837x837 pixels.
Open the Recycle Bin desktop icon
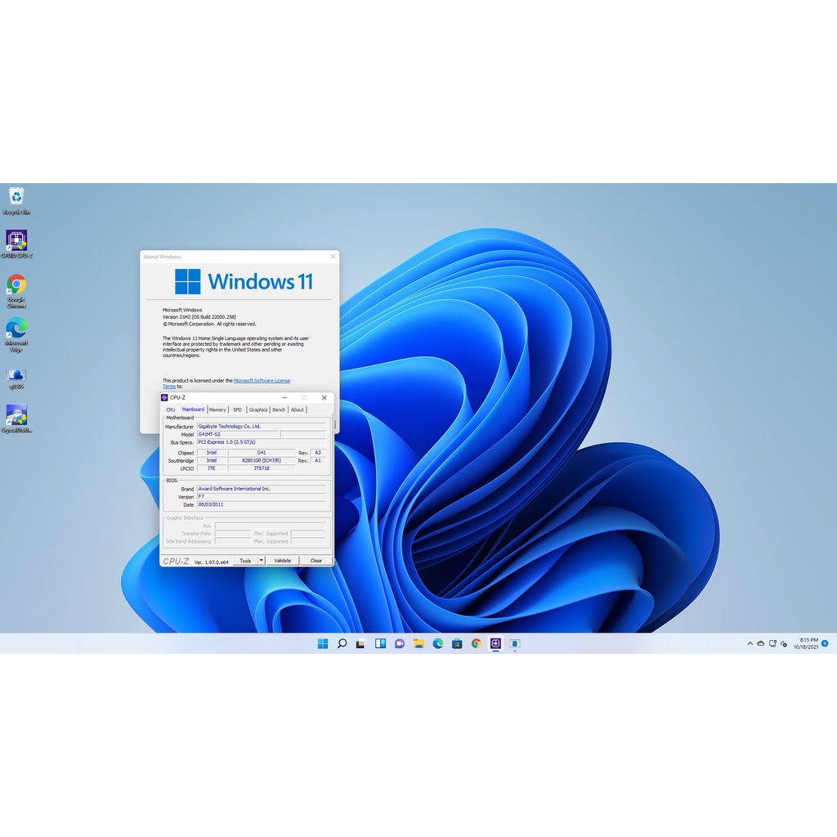coord(16,196)
